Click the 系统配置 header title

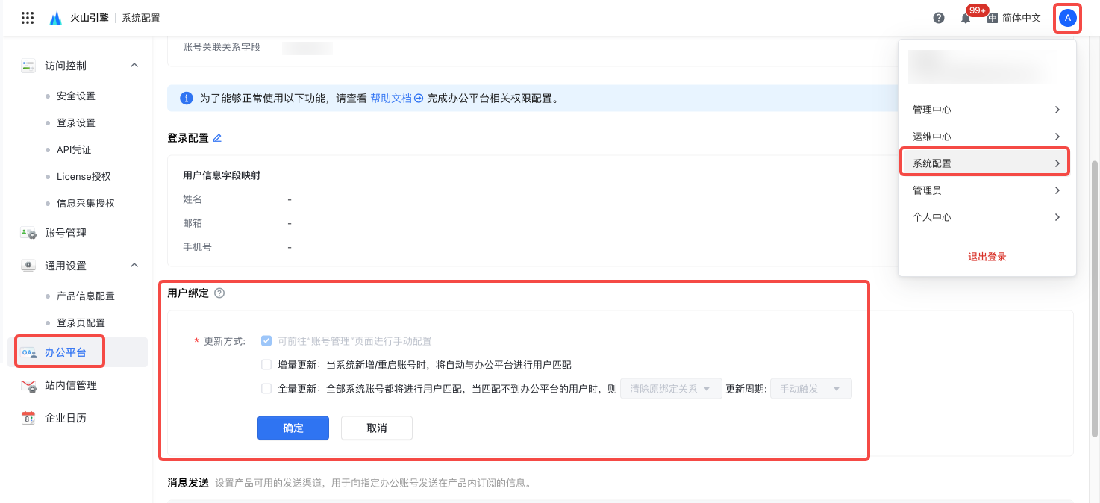tap(141, 18)
